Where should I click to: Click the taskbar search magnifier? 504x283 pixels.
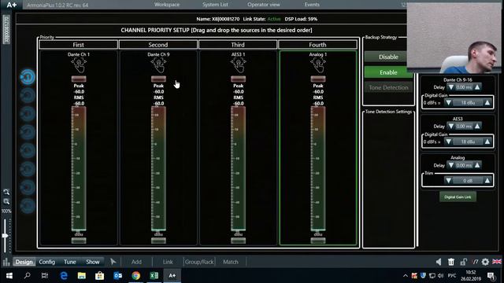pos(28,276)
